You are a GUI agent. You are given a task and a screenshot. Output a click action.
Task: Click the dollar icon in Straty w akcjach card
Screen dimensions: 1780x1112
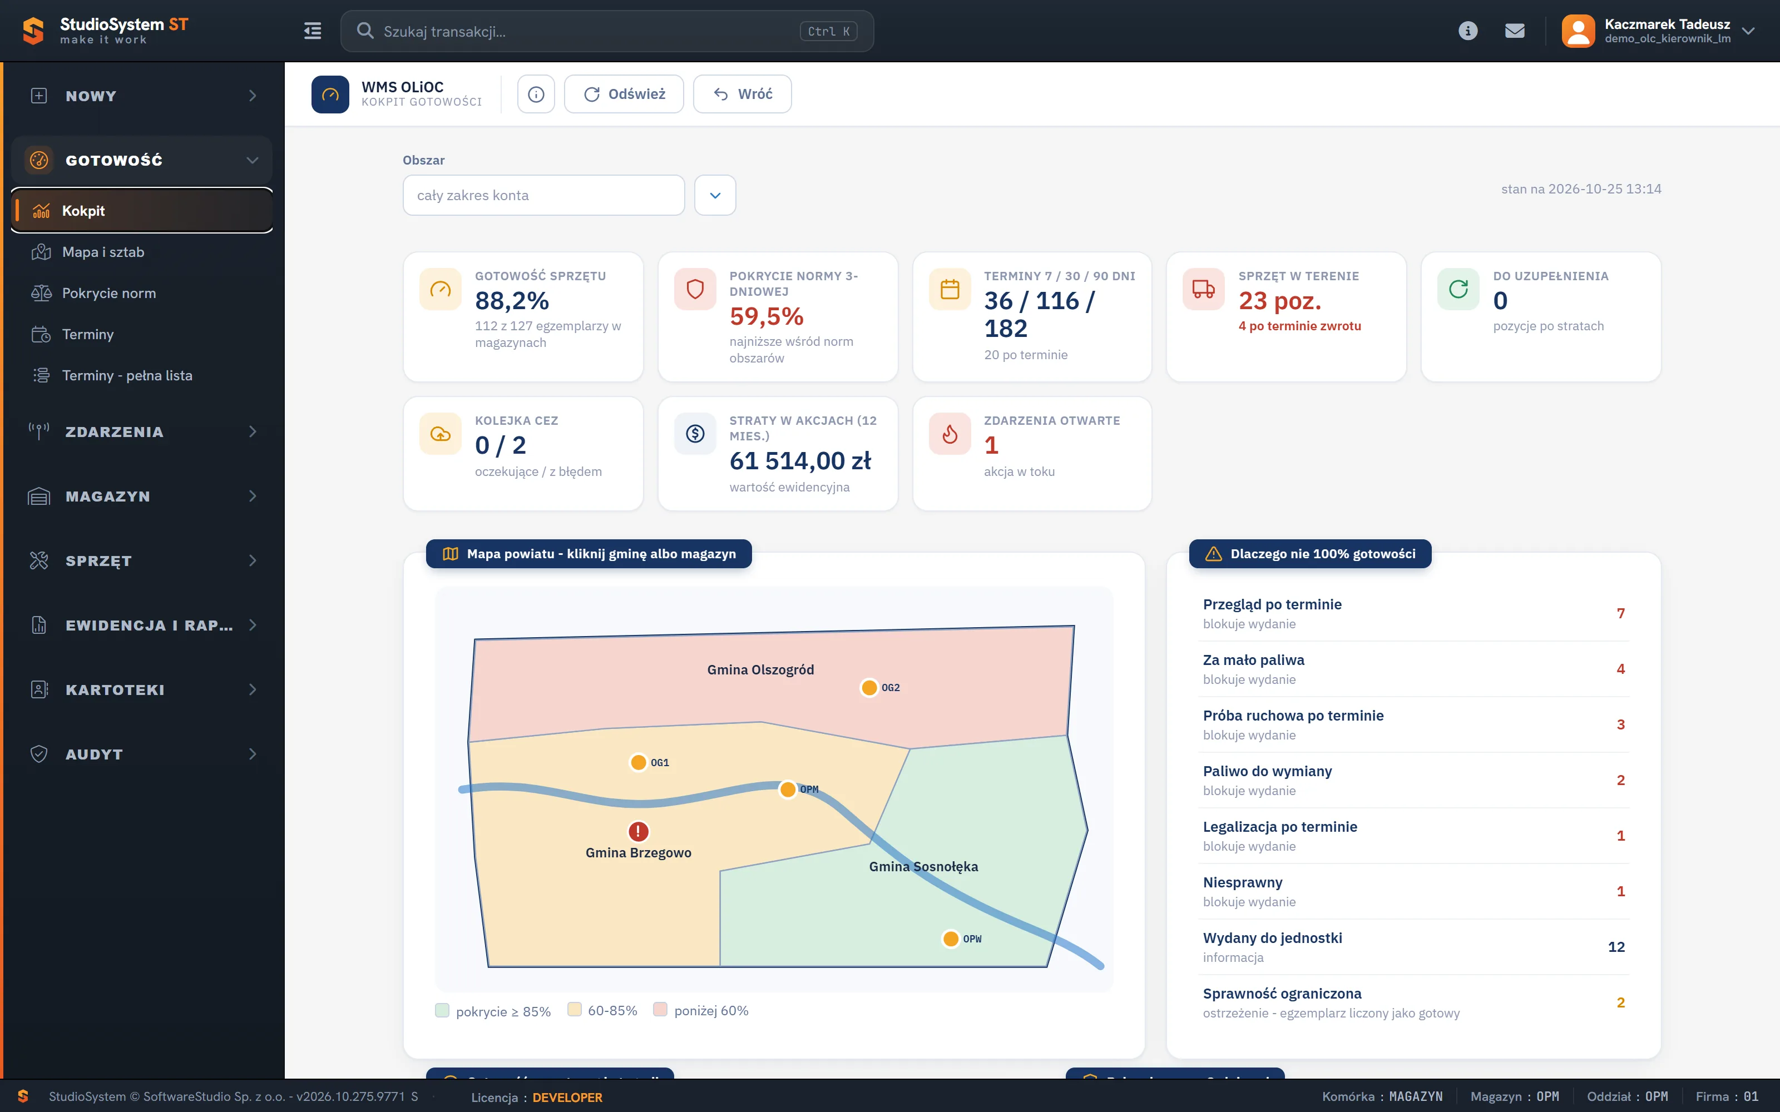(695, 434)
